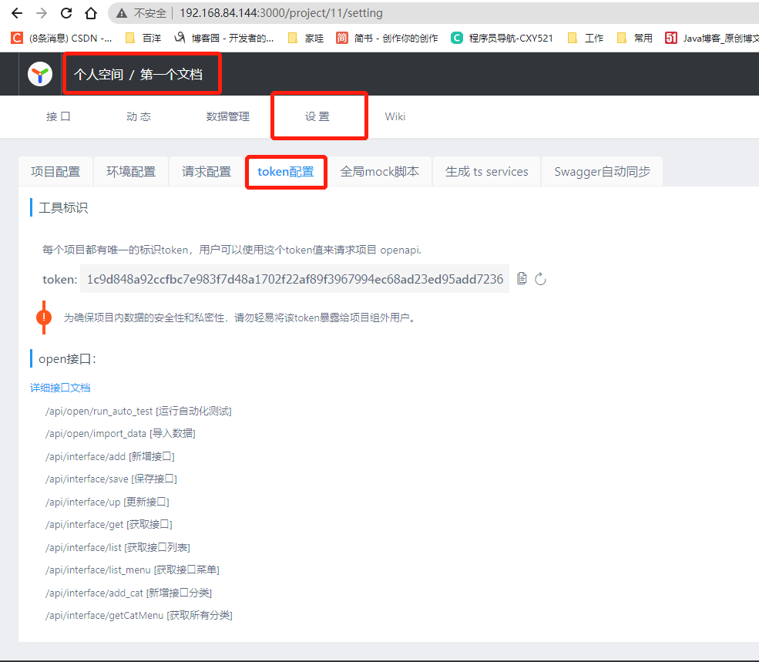Open 简书 bookmark
759x662 pixels.
[388, 38]
